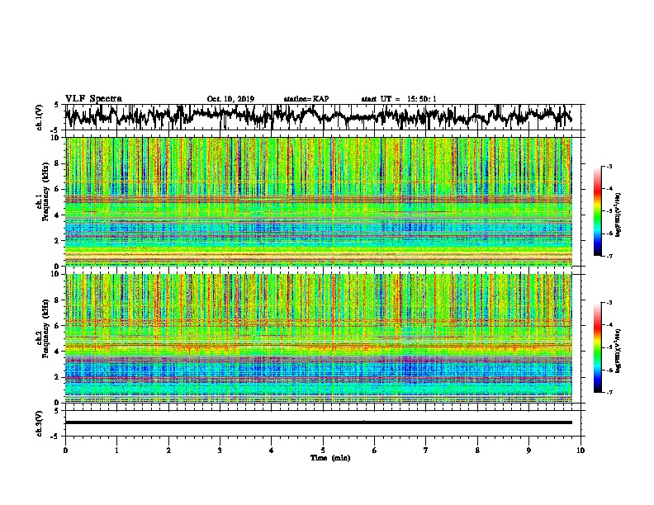Image resolution: width=654 pixels, height=505 pixels.
Task: Click the "8" kHz tick on ch.2 frequency axis
Action: tap(59, 300)
